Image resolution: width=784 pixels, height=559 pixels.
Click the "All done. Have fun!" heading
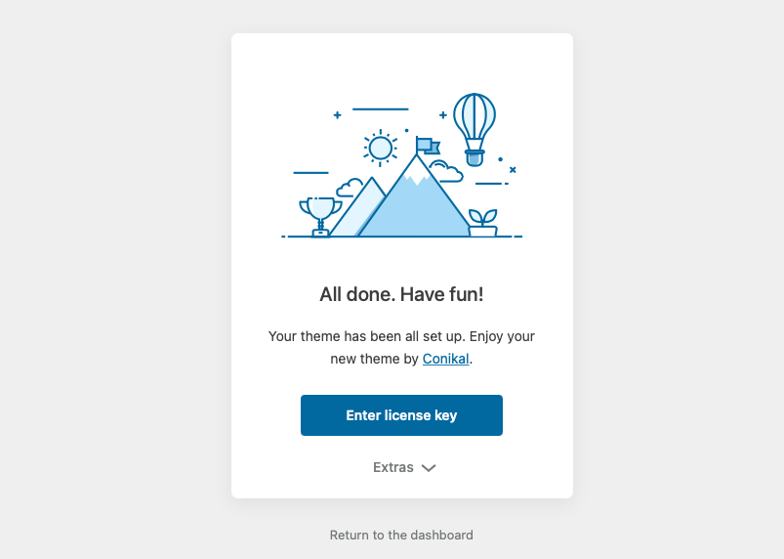[401, 294]
